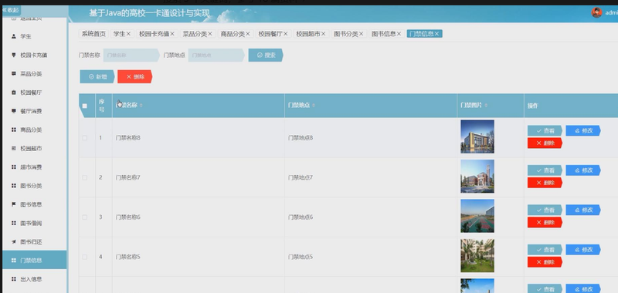This screenshot has width=618, height=293.
Task: Click the 图书分类 grid icon in the sidebar
Action: click(x=14, y=186)
